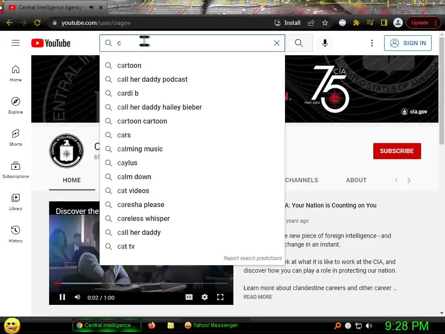Click inside the YouTube search input field
The height and width of the screenshot is (334, 445).
pyautogui.click(x=193, y=43)
